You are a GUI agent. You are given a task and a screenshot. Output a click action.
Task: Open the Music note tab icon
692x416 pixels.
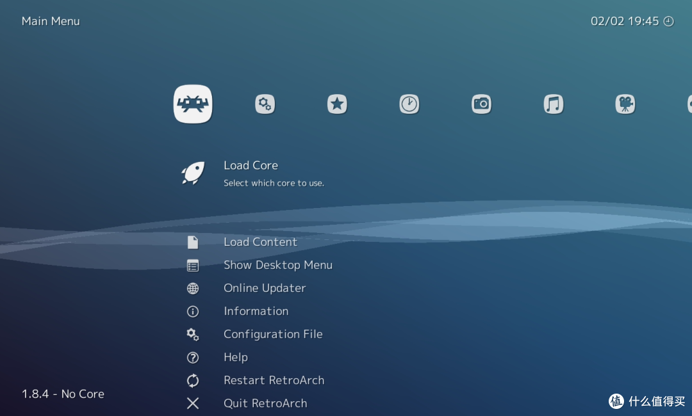(554, 104)
